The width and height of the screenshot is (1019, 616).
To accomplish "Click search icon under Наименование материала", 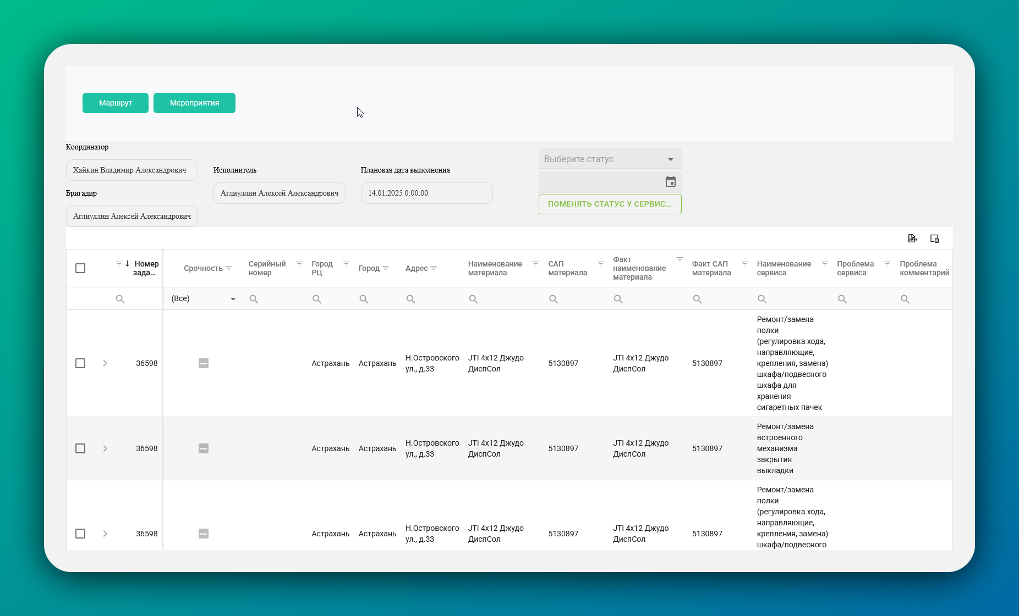I will click(x=473, y=299).
